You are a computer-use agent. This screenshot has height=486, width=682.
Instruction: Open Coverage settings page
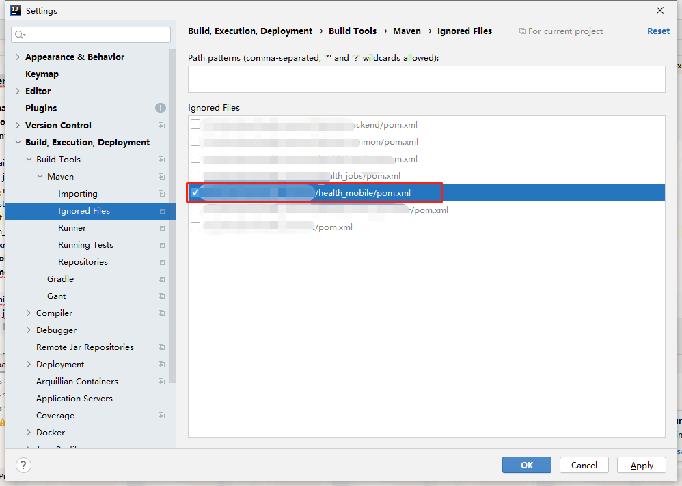pyautogui.click(x=55, y=416)
